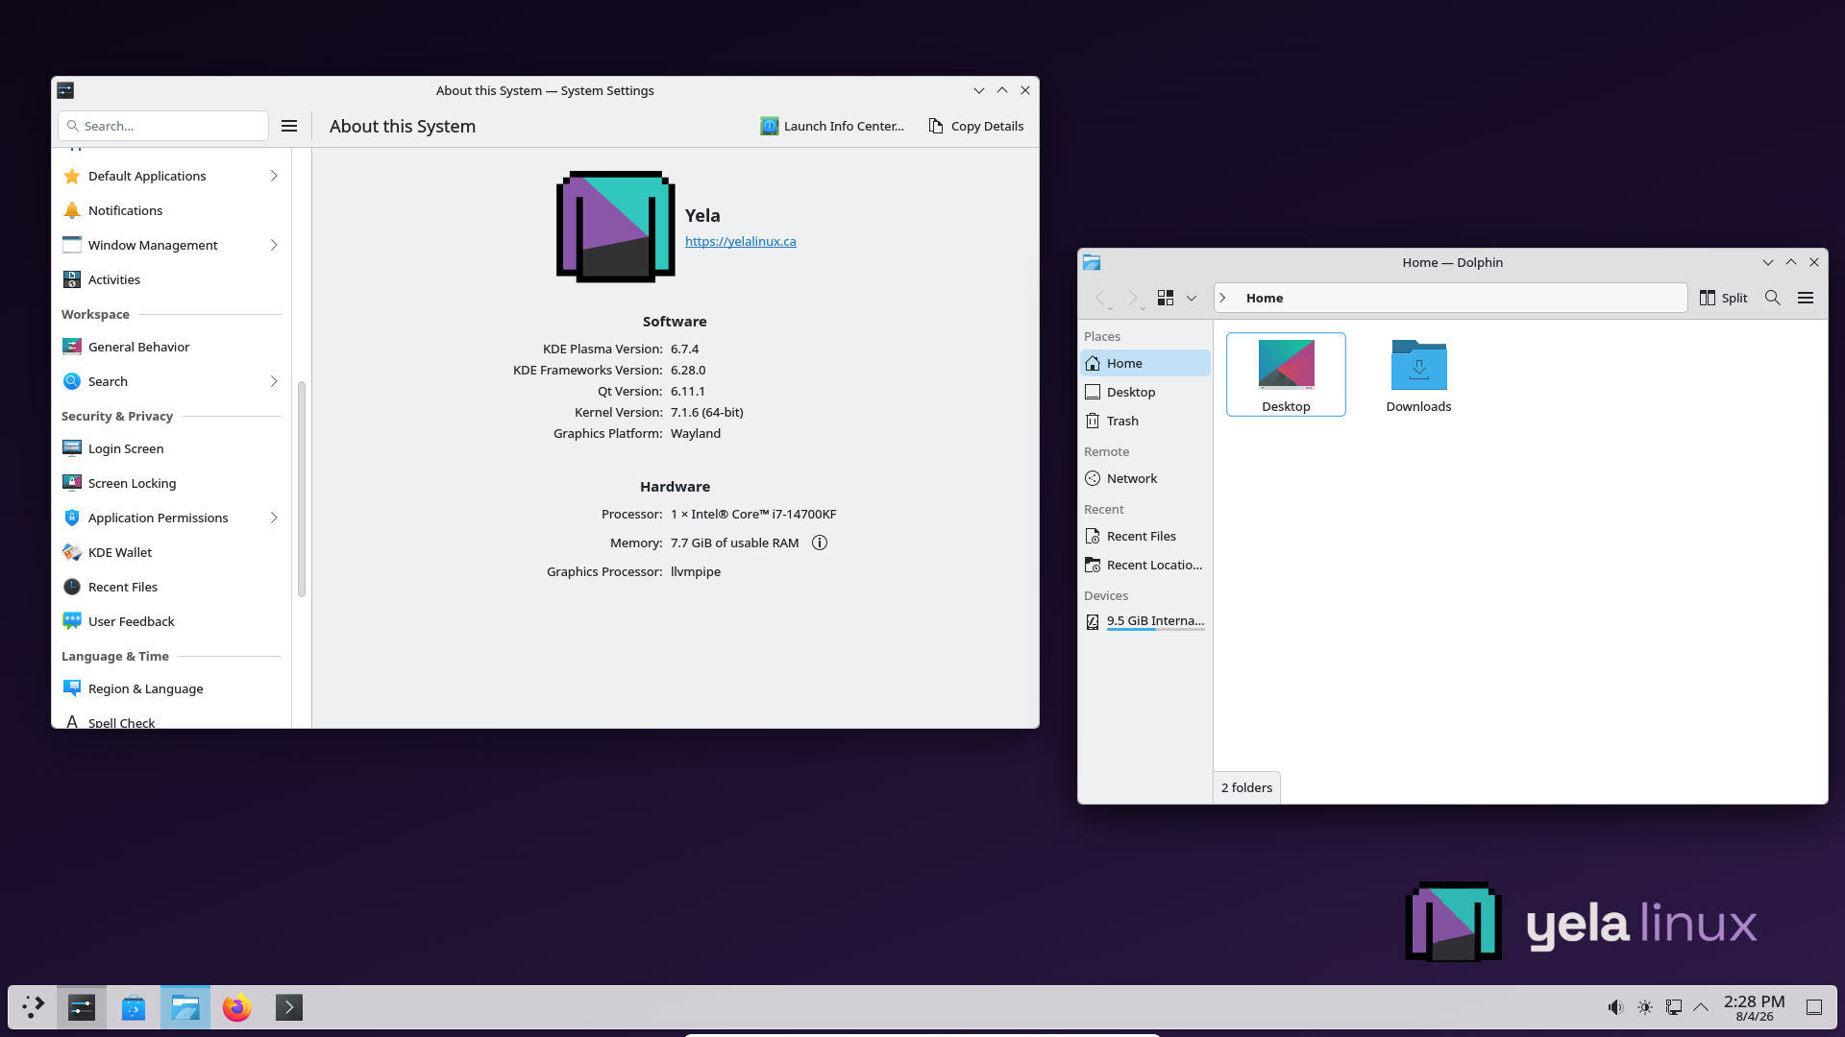The image size is (1845, 1037).
Task: Click Dolphin view mode icons button
Action: tap(1166, 298)
